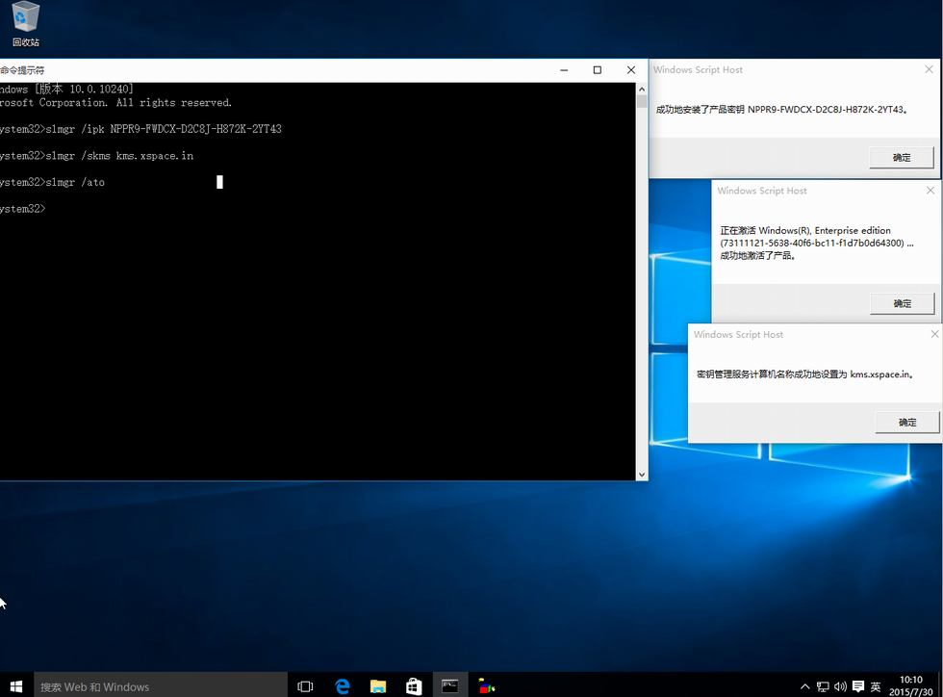Screen dimensions: 943x697
Task: Open File Explorer from taskbar
Action: [x=377, y=686]
